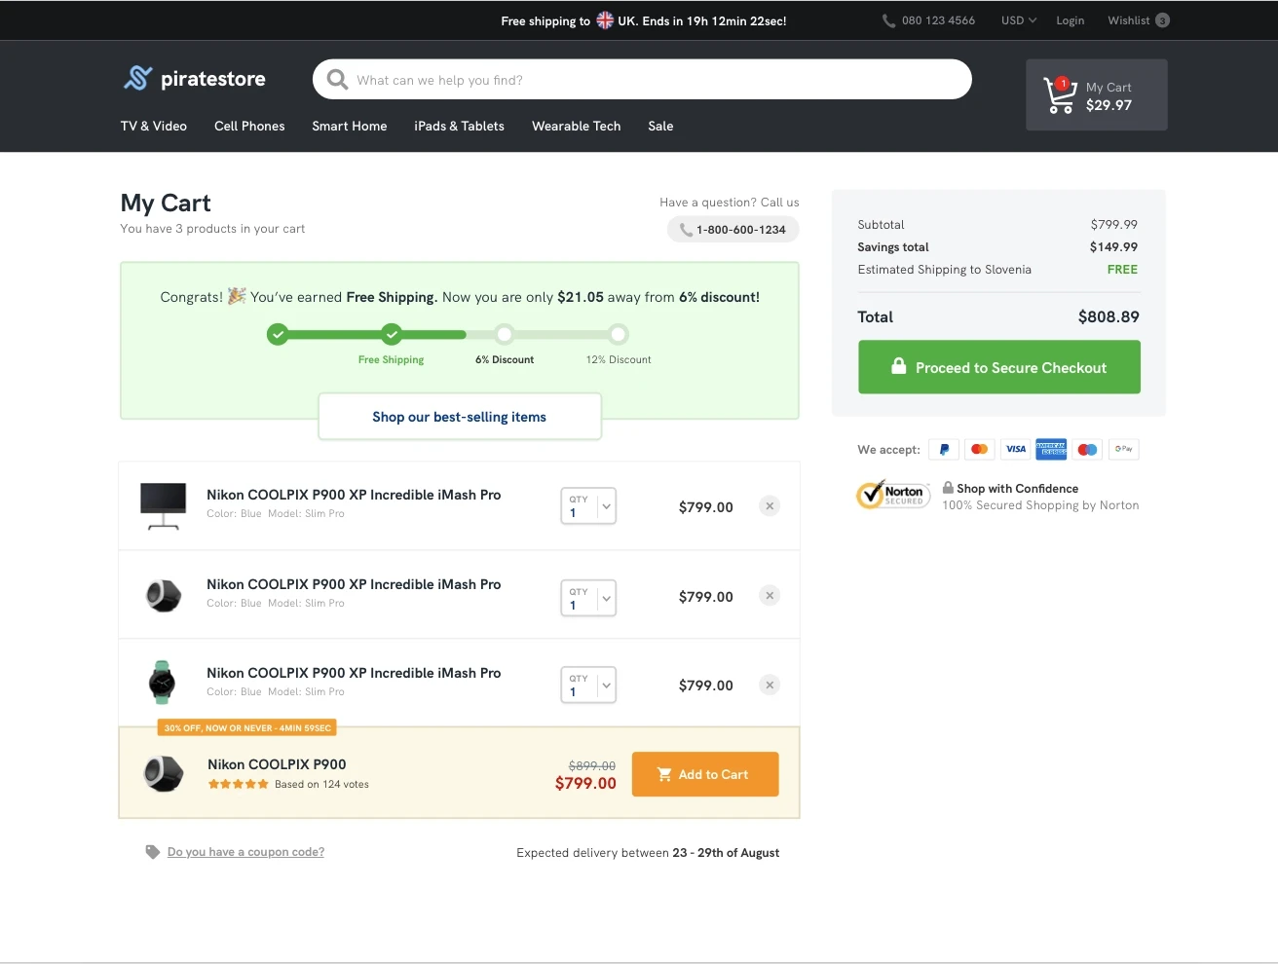Open the My Cart shopping cart icon
The width and height of the screenshot is (1278, 964).
coord(1060,95)
